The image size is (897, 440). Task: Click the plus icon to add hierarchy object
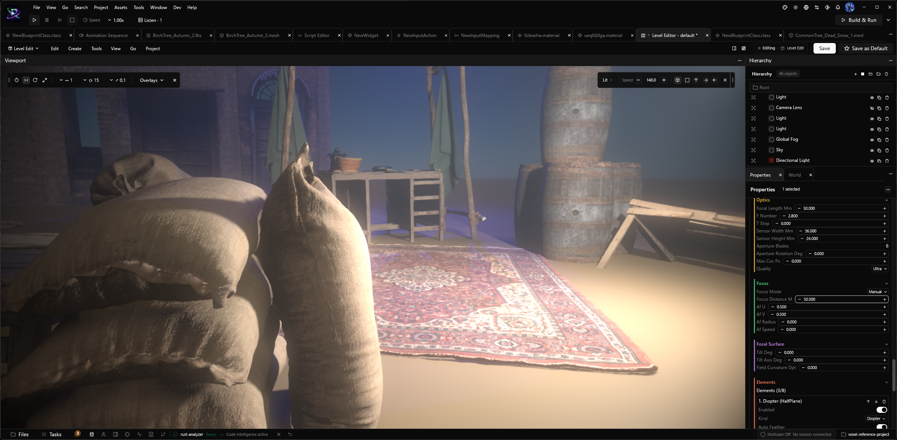855,74
